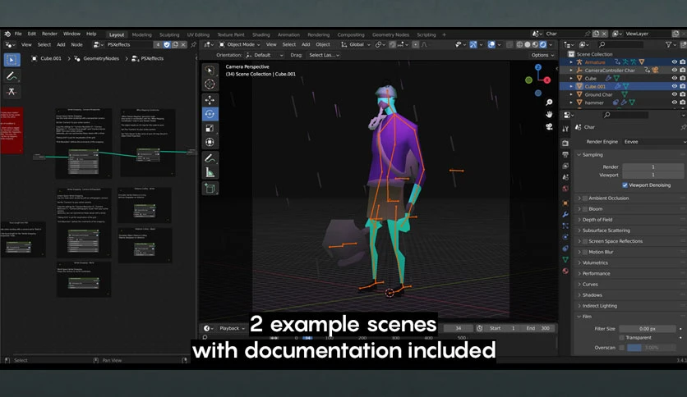Open the Render properties tab
This screenshot has height=397, width=687.
coord(565,143)
